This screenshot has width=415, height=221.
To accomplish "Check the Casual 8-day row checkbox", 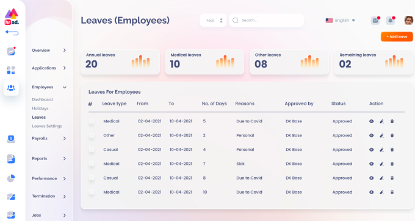I will pyautogui.click(x=92, y=178).
